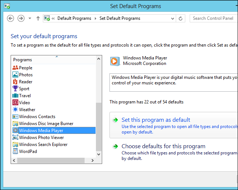This screenshot has height=190, width=238.
Task: Open Choose defaults for this program
Action: click(x=163, y=146)
